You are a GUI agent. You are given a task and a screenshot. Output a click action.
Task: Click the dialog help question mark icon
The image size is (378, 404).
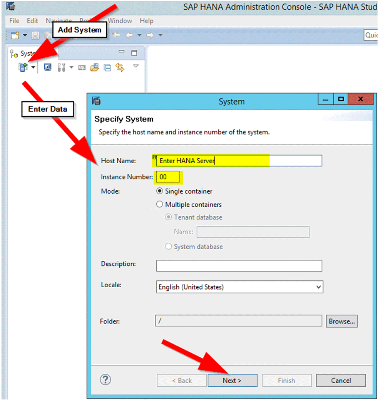(x=105, y=380)
